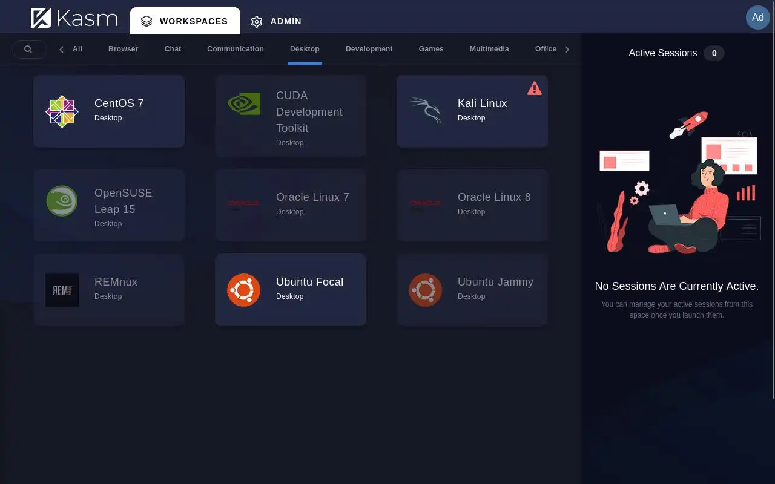Click 'No Sessions Are Currently Active.' text
This screenshot has height=484, width=775.
677,286
